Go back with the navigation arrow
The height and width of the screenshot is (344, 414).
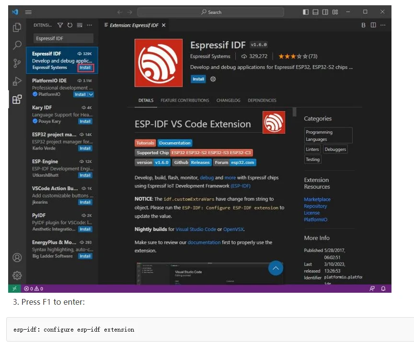120,12
